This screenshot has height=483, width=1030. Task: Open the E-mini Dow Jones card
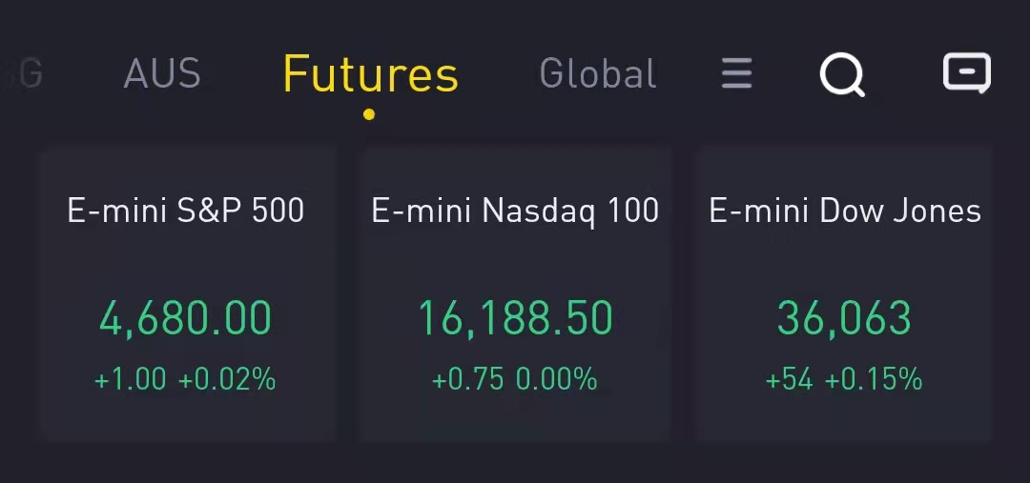point(845,293)
